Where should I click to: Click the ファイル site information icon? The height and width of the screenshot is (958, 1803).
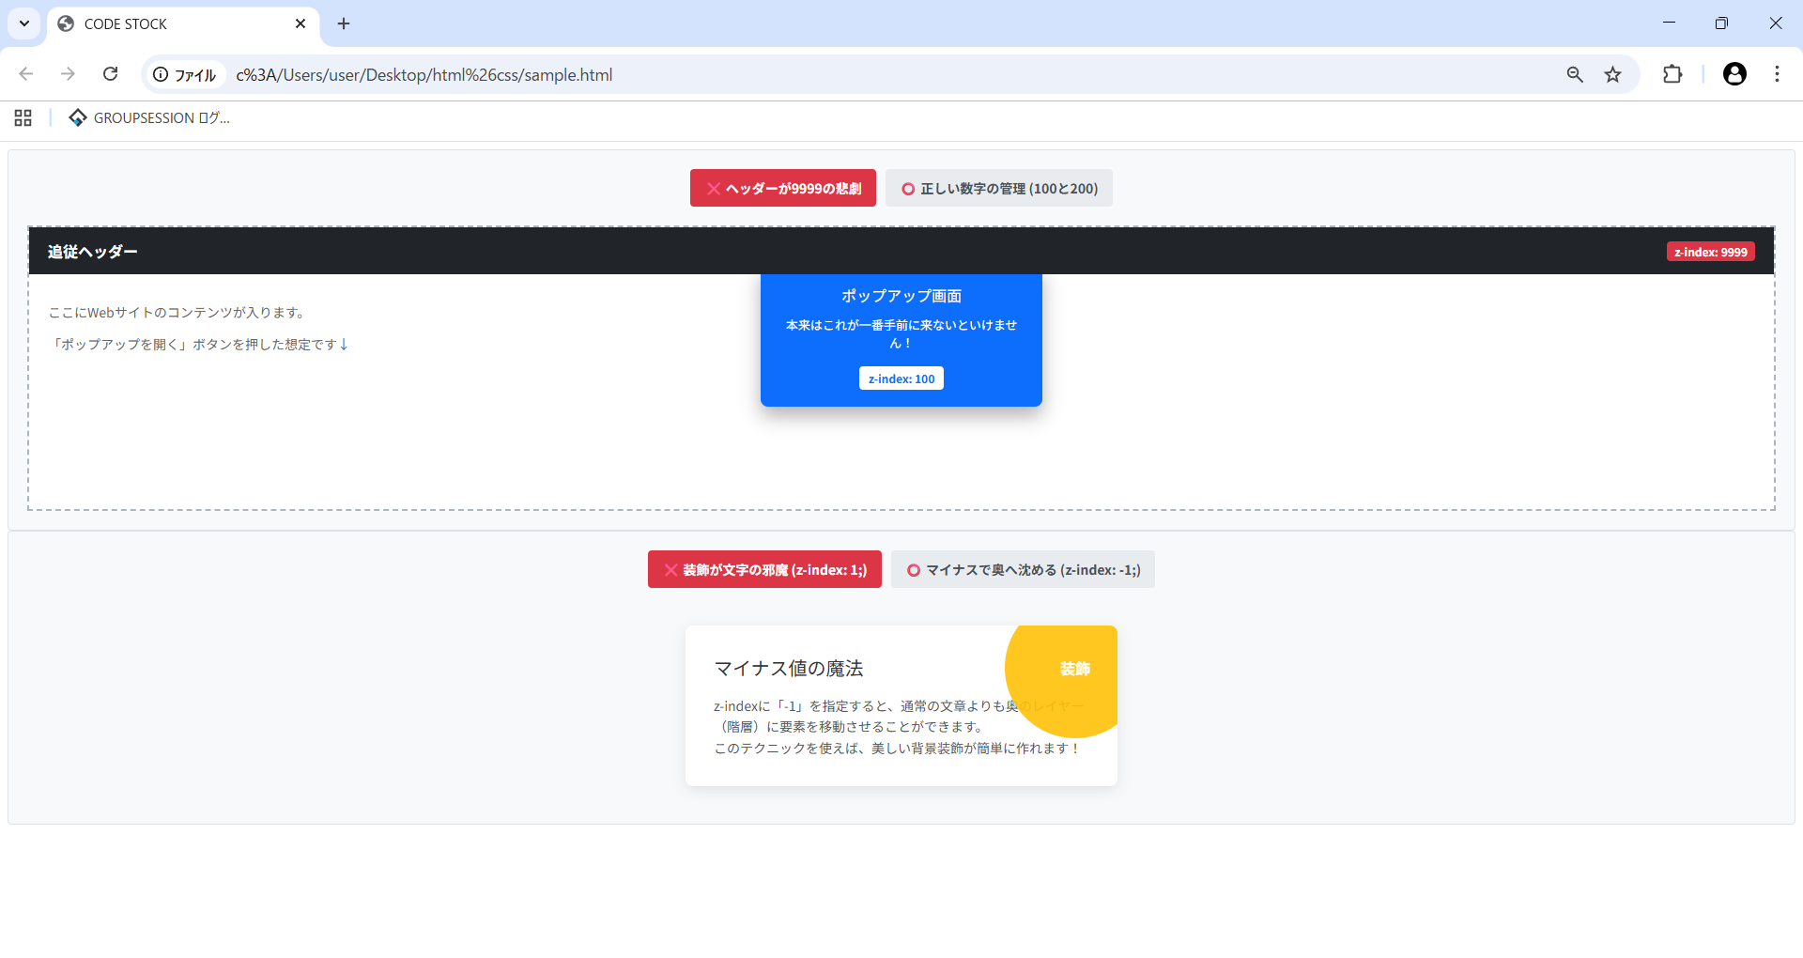162,75
